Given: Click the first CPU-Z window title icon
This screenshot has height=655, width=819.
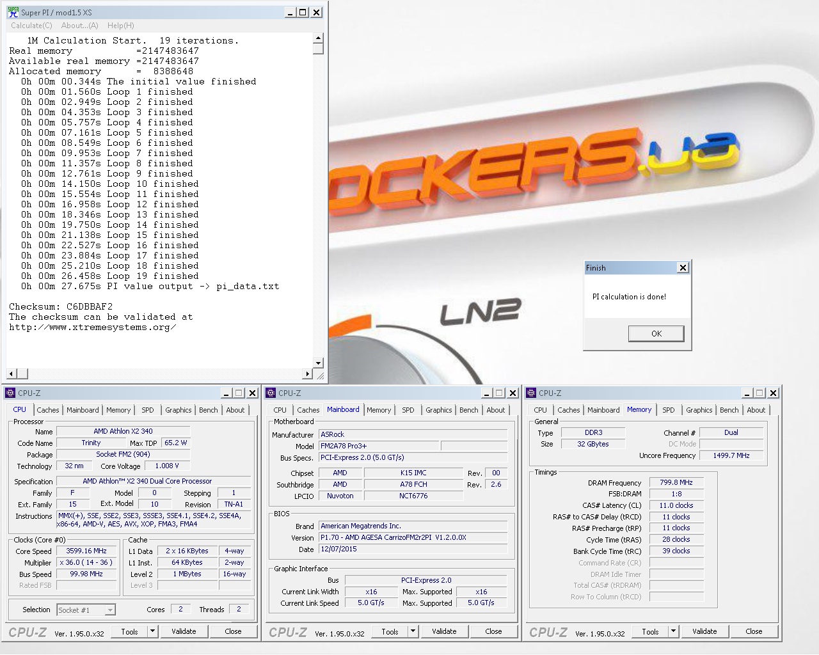Looking at the screenshot, I should point(10,393).
